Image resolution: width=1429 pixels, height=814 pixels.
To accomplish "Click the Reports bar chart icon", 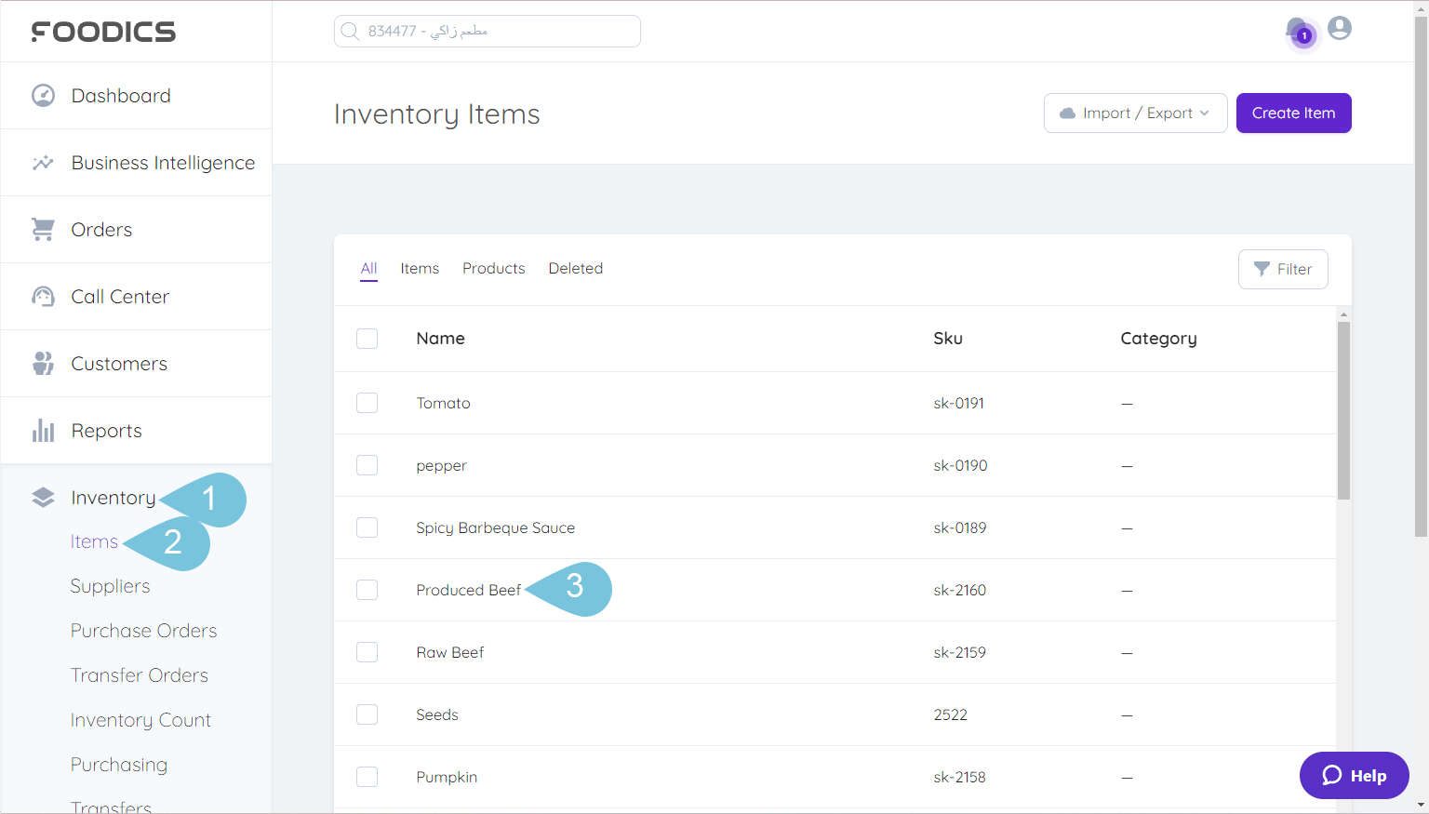I will (43, 431).
